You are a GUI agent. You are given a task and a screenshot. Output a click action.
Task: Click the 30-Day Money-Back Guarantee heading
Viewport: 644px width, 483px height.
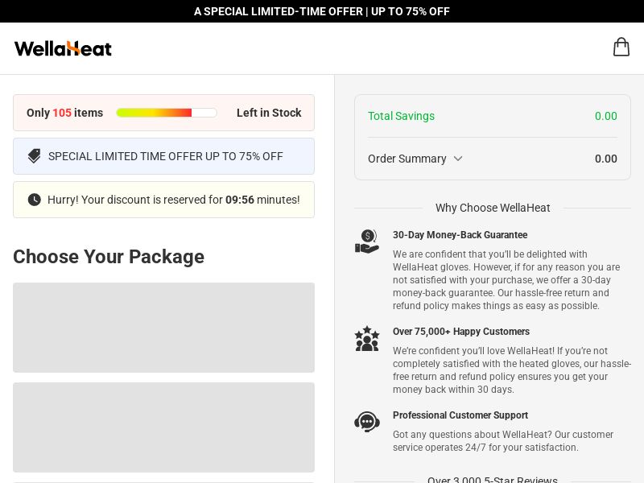(x=460, y=235)
